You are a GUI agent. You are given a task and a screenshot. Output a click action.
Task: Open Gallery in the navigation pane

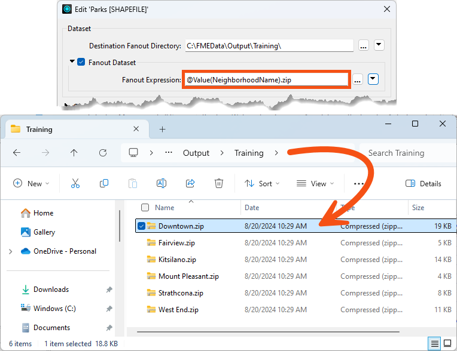point(38,232)
